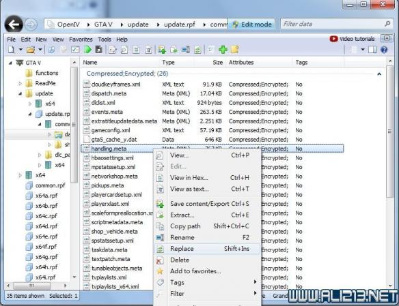The width and height of the screenshot is (399, 306).
Task: Sort by the Size column header
Action: coord(217,63)
